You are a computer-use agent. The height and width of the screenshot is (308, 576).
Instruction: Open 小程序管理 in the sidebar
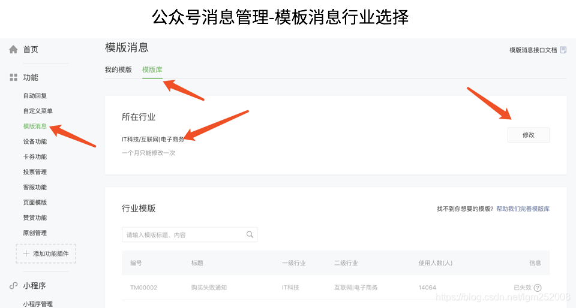(x=38, y=304)
